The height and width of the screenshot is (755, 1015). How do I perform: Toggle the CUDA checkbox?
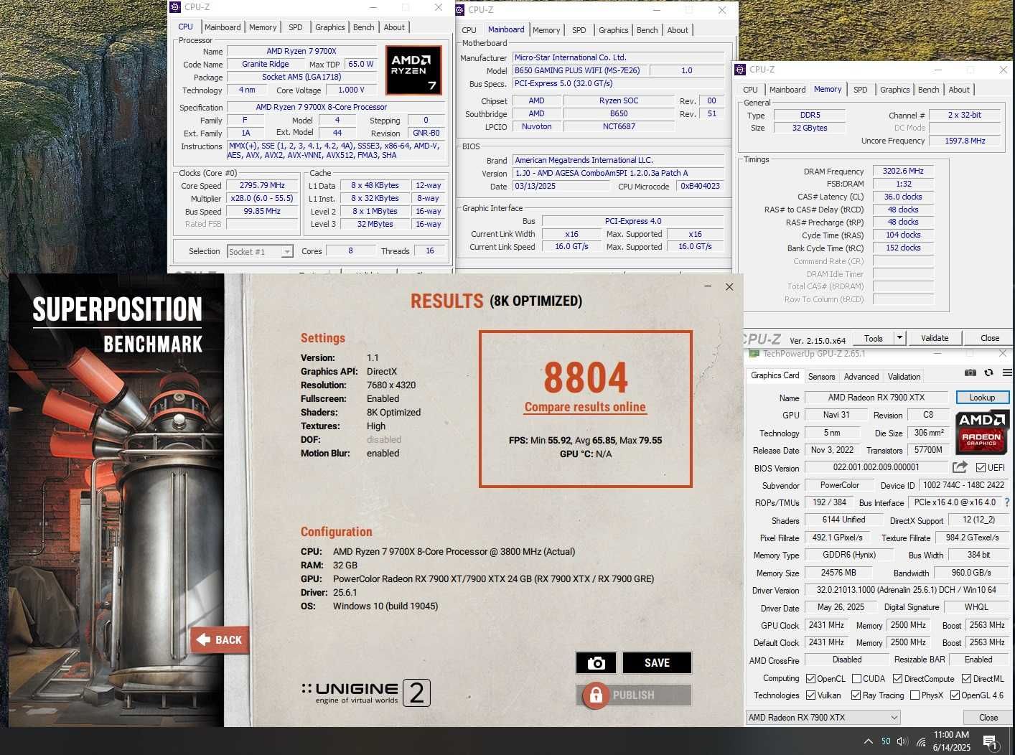click(856, 679)
